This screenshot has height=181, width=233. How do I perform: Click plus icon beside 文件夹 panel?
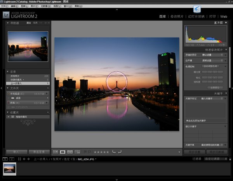pos(48,88)
